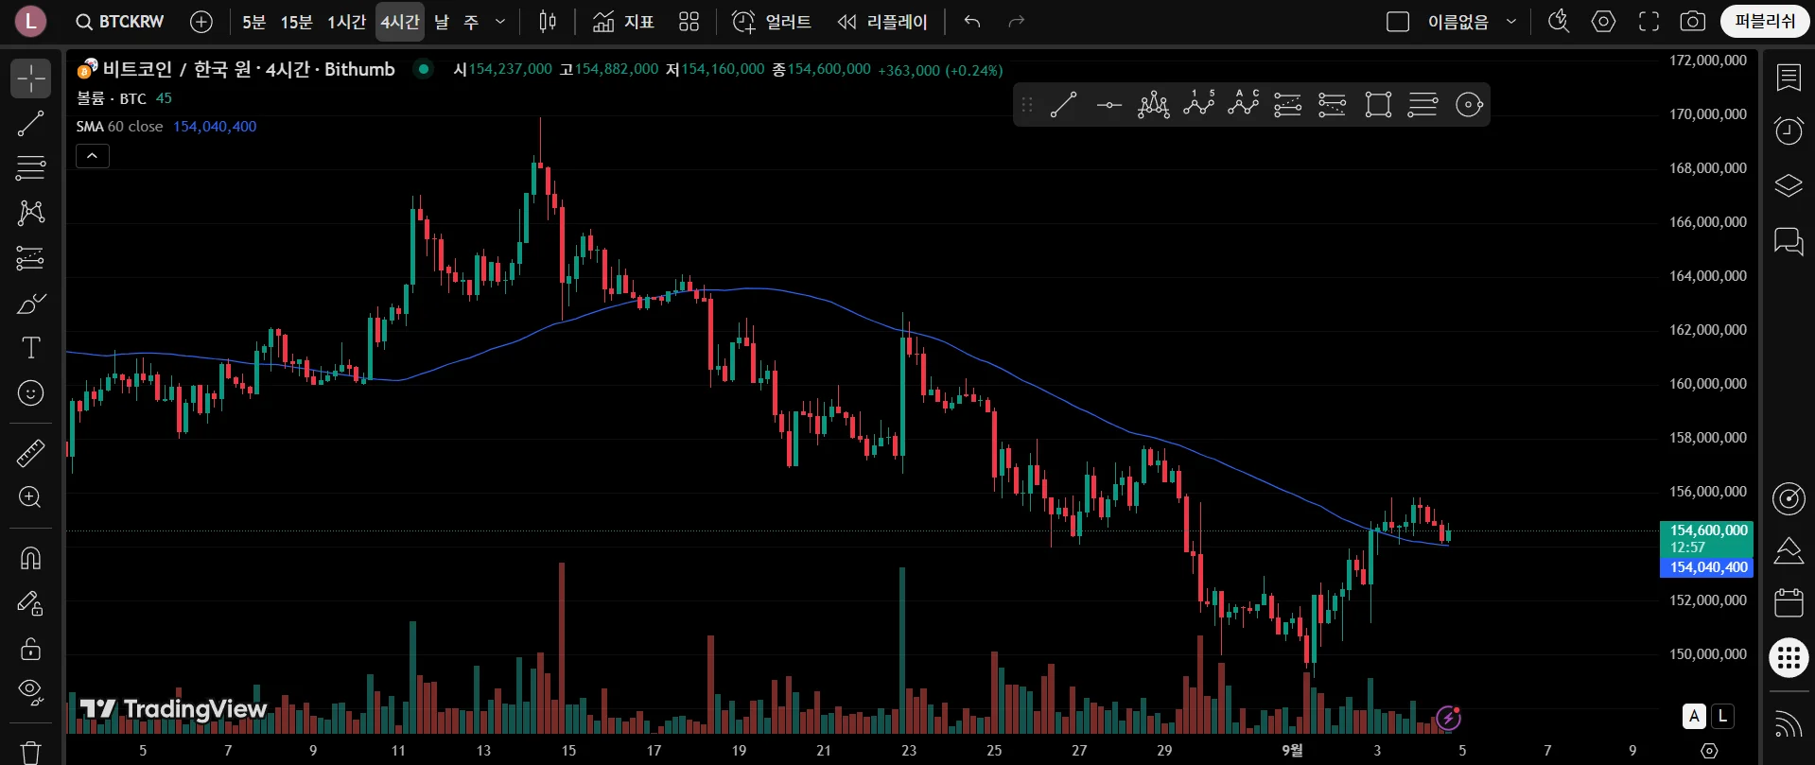Select the crosshair cursor tool

coord(31,78)
